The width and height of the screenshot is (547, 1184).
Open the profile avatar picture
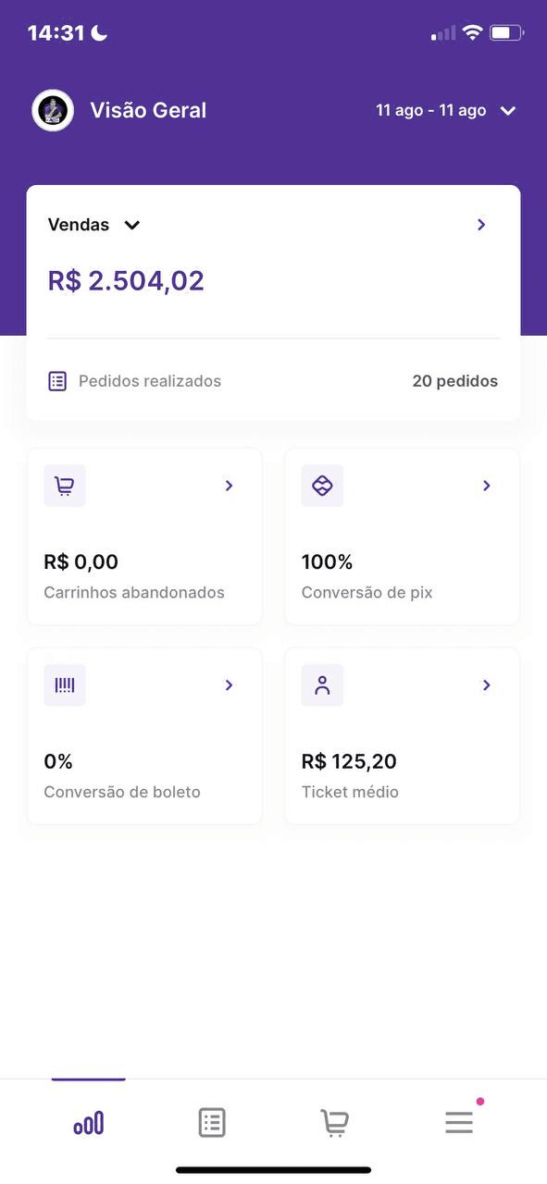[53, 111]
